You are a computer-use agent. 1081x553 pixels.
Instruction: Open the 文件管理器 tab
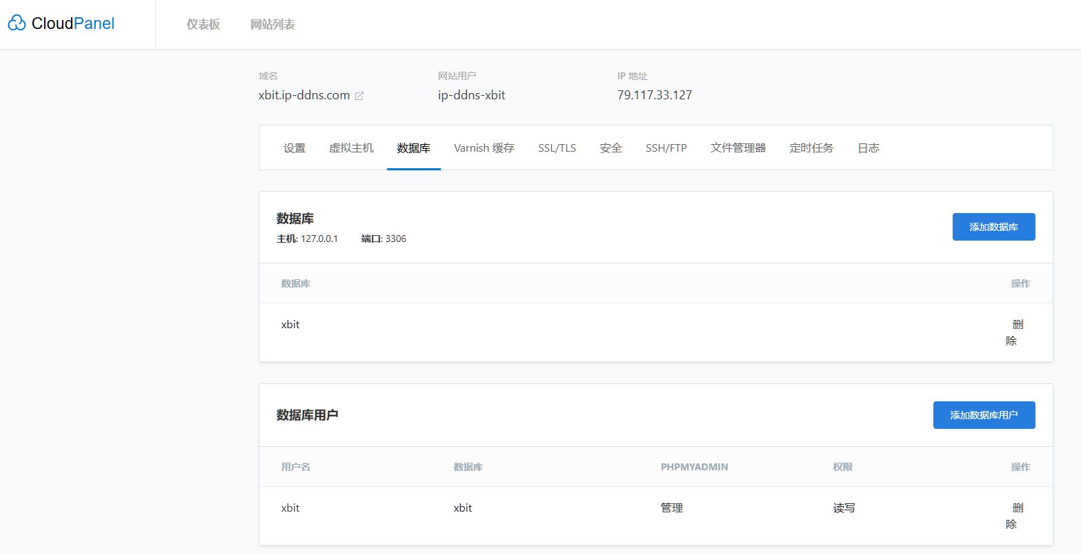738,148
